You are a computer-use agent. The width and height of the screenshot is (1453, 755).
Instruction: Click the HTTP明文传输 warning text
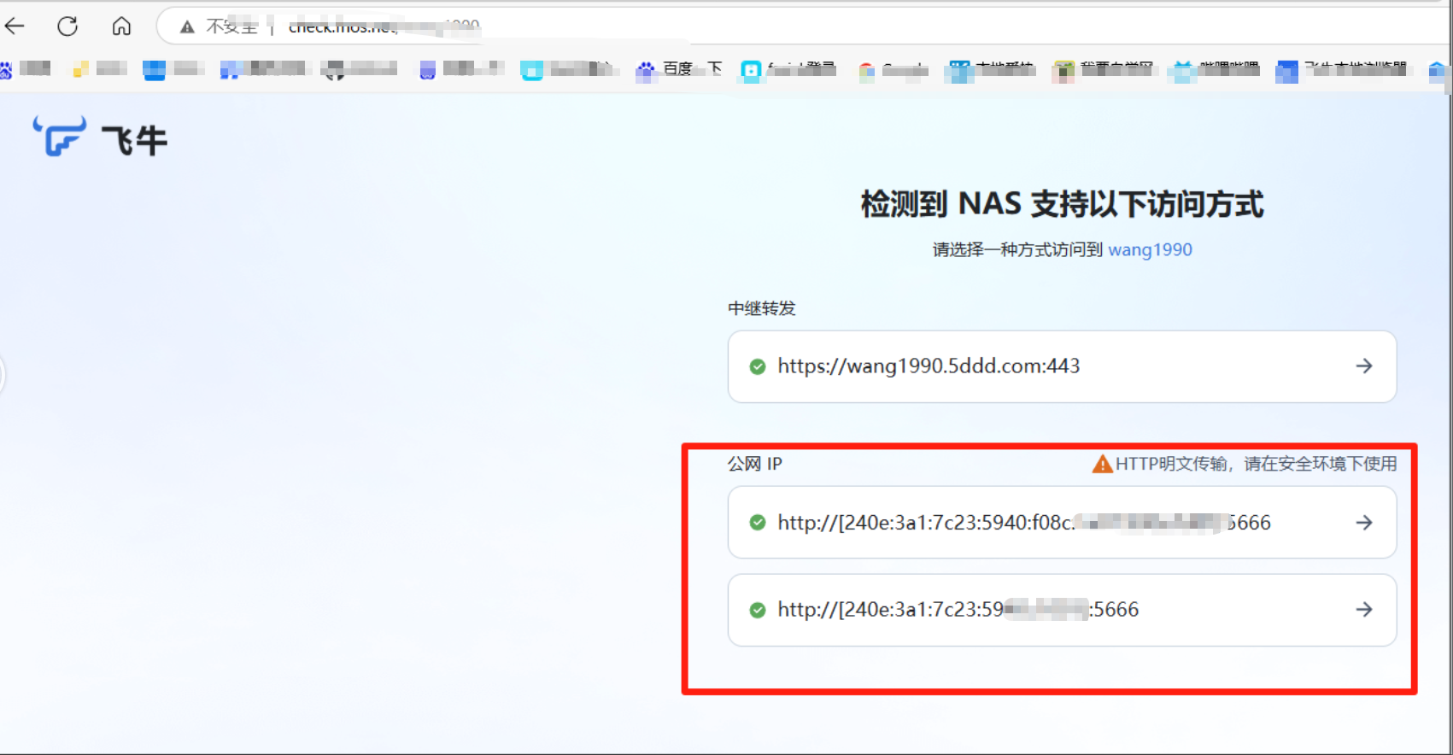[1256, 464]
